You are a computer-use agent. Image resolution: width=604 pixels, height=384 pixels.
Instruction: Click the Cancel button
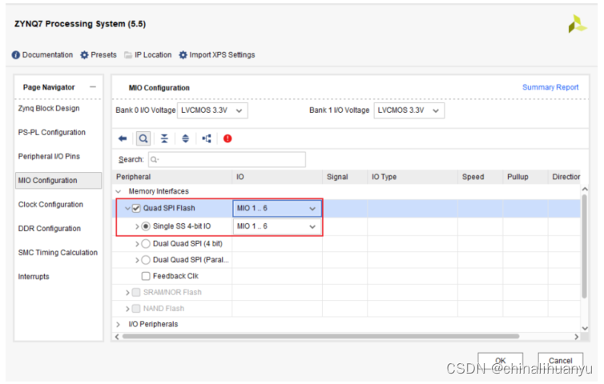pyautogui.click(x=560, y=361)
